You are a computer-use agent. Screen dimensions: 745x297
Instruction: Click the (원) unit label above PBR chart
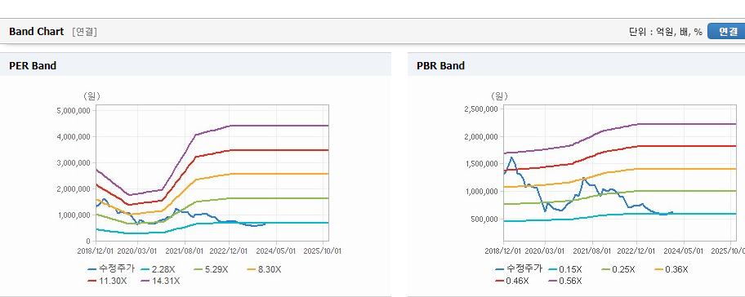tap(499, 95)
